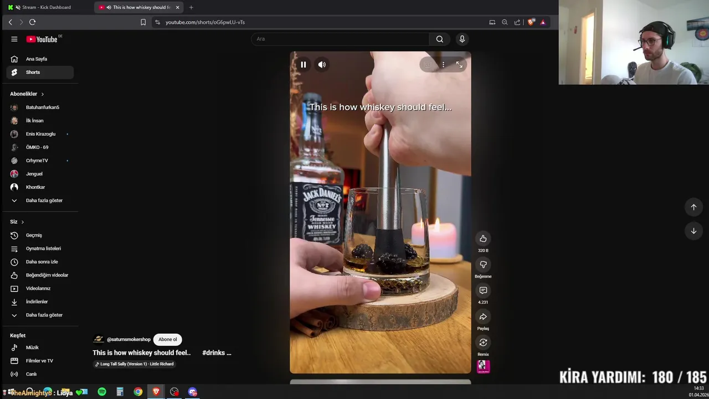Open Geçmiş watch history

[40, 236]
